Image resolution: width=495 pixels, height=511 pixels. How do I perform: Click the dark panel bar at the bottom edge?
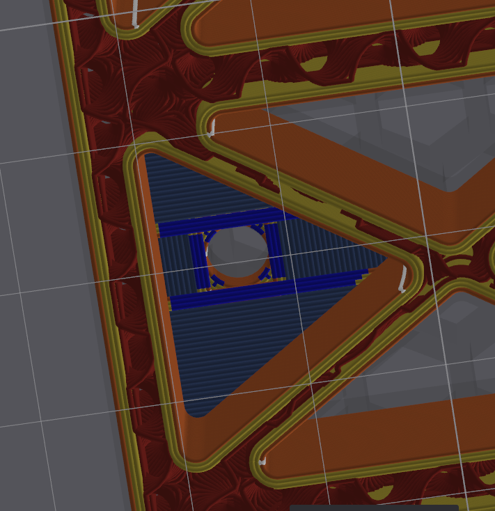391,508
